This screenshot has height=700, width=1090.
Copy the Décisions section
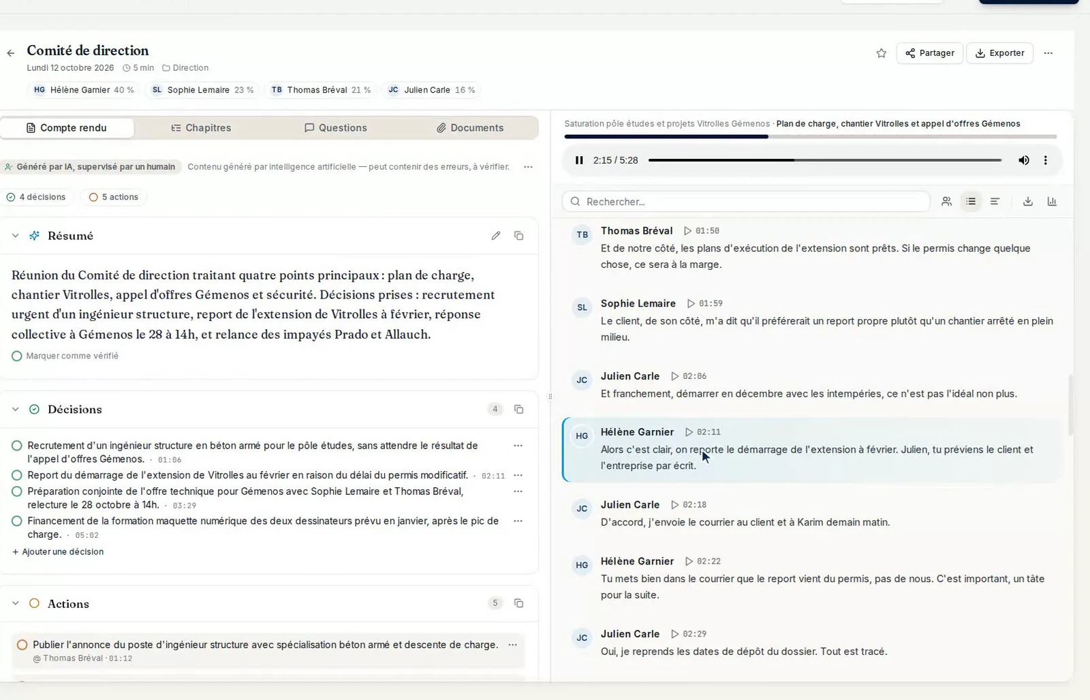click(x=518, y=410)
